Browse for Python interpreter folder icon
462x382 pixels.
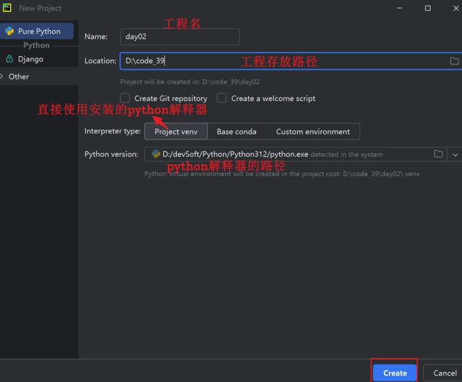pyautogui.click(x=438, y=154)
